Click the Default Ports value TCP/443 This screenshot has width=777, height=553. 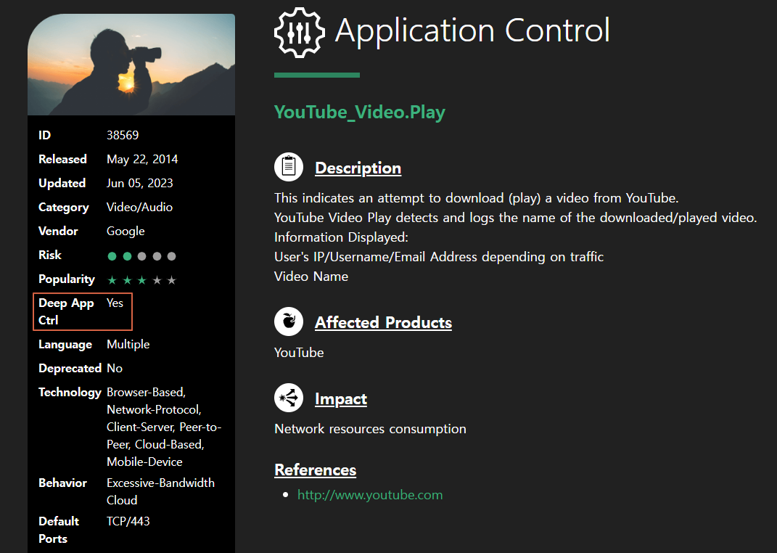128,521
